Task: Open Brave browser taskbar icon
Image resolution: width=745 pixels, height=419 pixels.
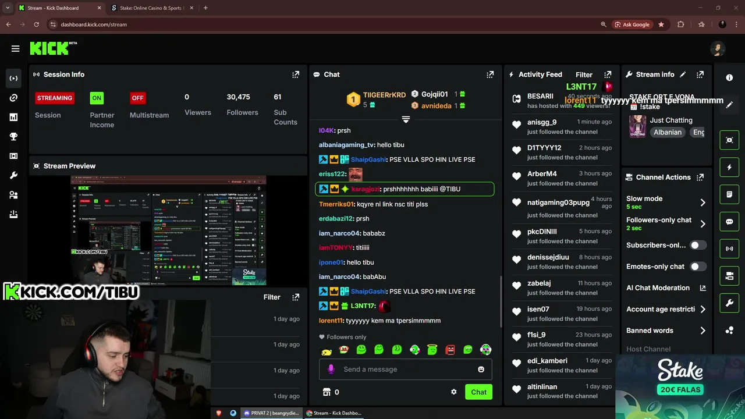Action: (219, 413)
